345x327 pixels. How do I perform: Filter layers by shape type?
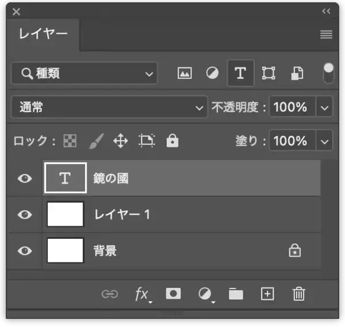coord(269,73)
